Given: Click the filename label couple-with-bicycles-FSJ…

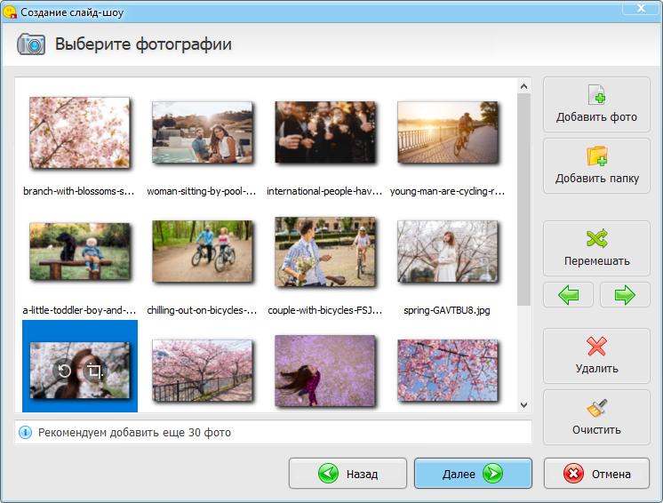Looking at the screenshot, I should point(324,310).
